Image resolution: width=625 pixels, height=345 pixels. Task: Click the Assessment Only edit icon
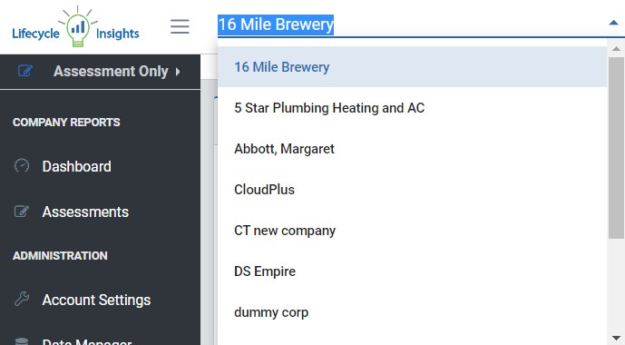[25, 71]
